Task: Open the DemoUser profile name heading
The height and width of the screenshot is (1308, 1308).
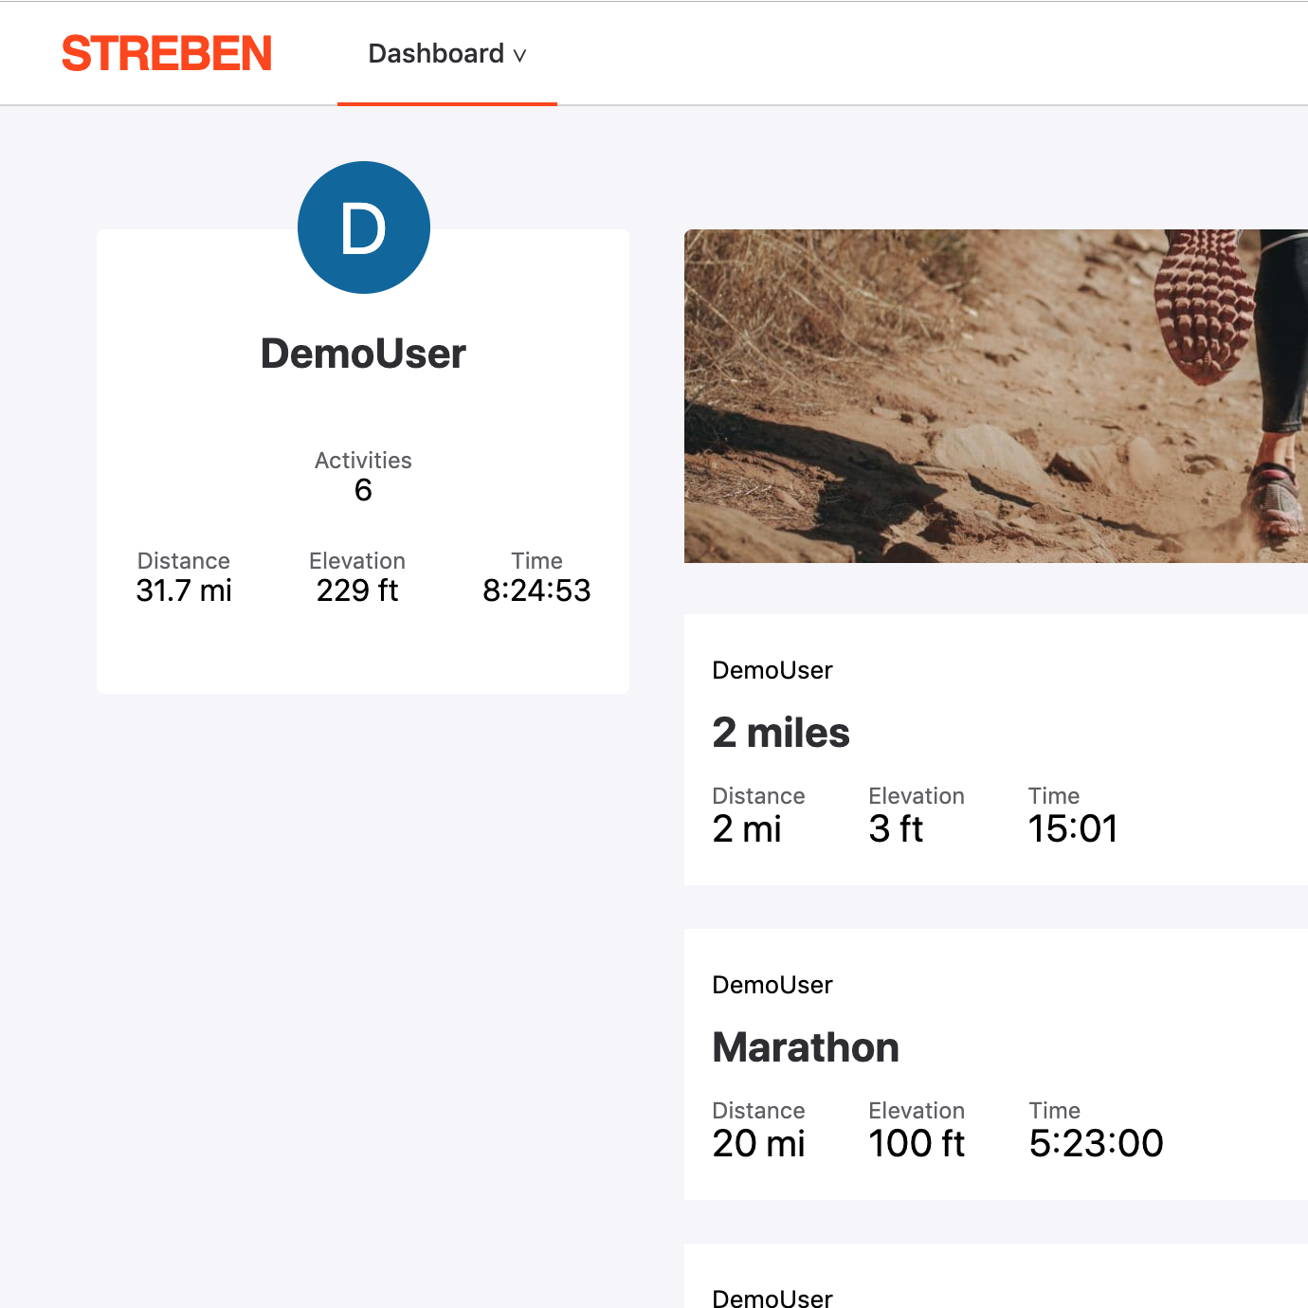Action: point(363,354)
